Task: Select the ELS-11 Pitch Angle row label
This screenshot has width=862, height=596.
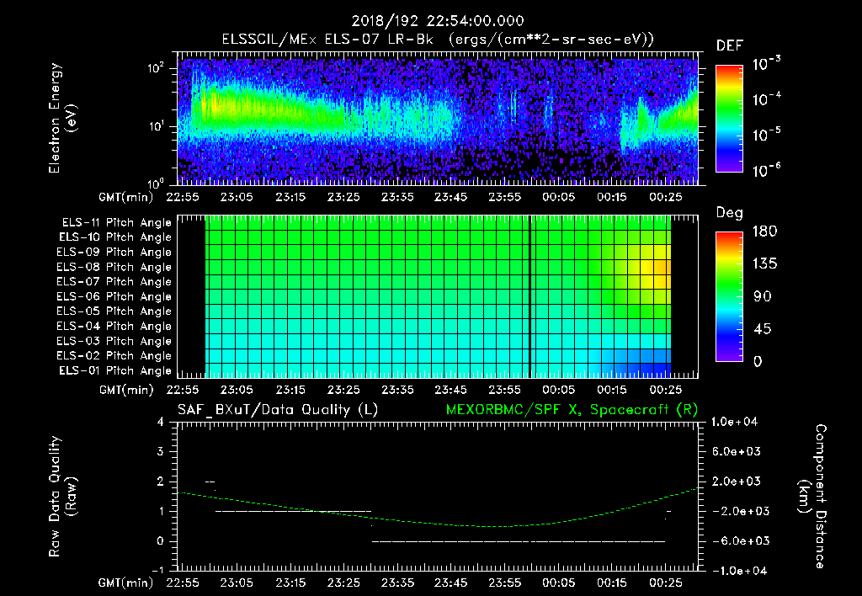Action: 116,223
